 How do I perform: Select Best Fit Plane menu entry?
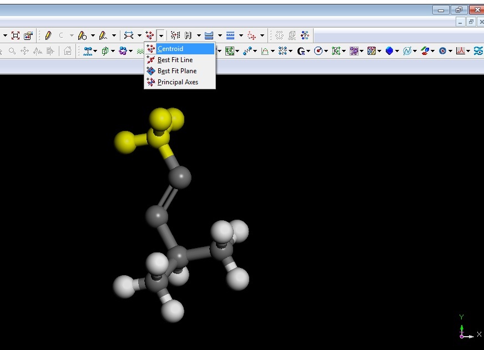tap(180, 71)
